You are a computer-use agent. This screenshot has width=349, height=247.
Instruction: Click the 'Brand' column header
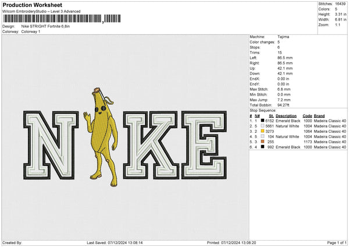click(319, 116)
